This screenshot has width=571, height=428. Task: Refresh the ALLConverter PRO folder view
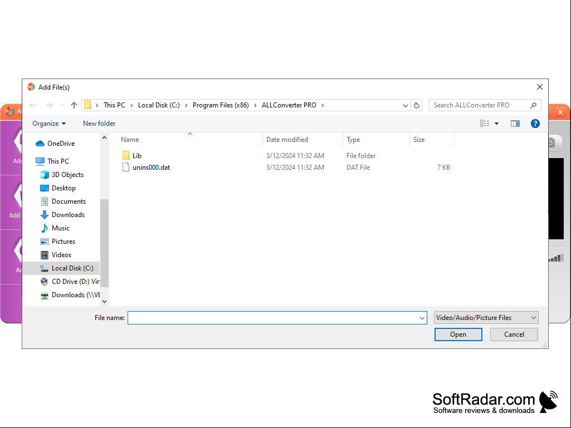pyautogui.click(x=417, y=106)
